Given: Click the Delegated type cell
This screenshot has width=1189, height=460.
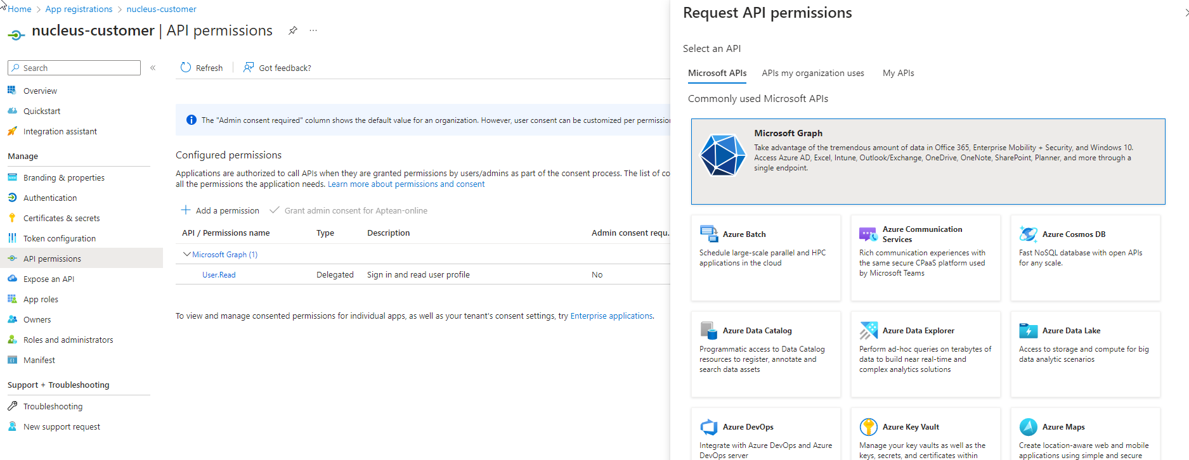Looking at the screenshot, I should click(x=335, y=274).
